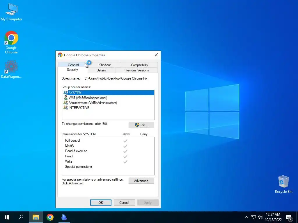The image size is (298, 223).
Task: Open File Explorer from the taskbar
Action: 36,217
